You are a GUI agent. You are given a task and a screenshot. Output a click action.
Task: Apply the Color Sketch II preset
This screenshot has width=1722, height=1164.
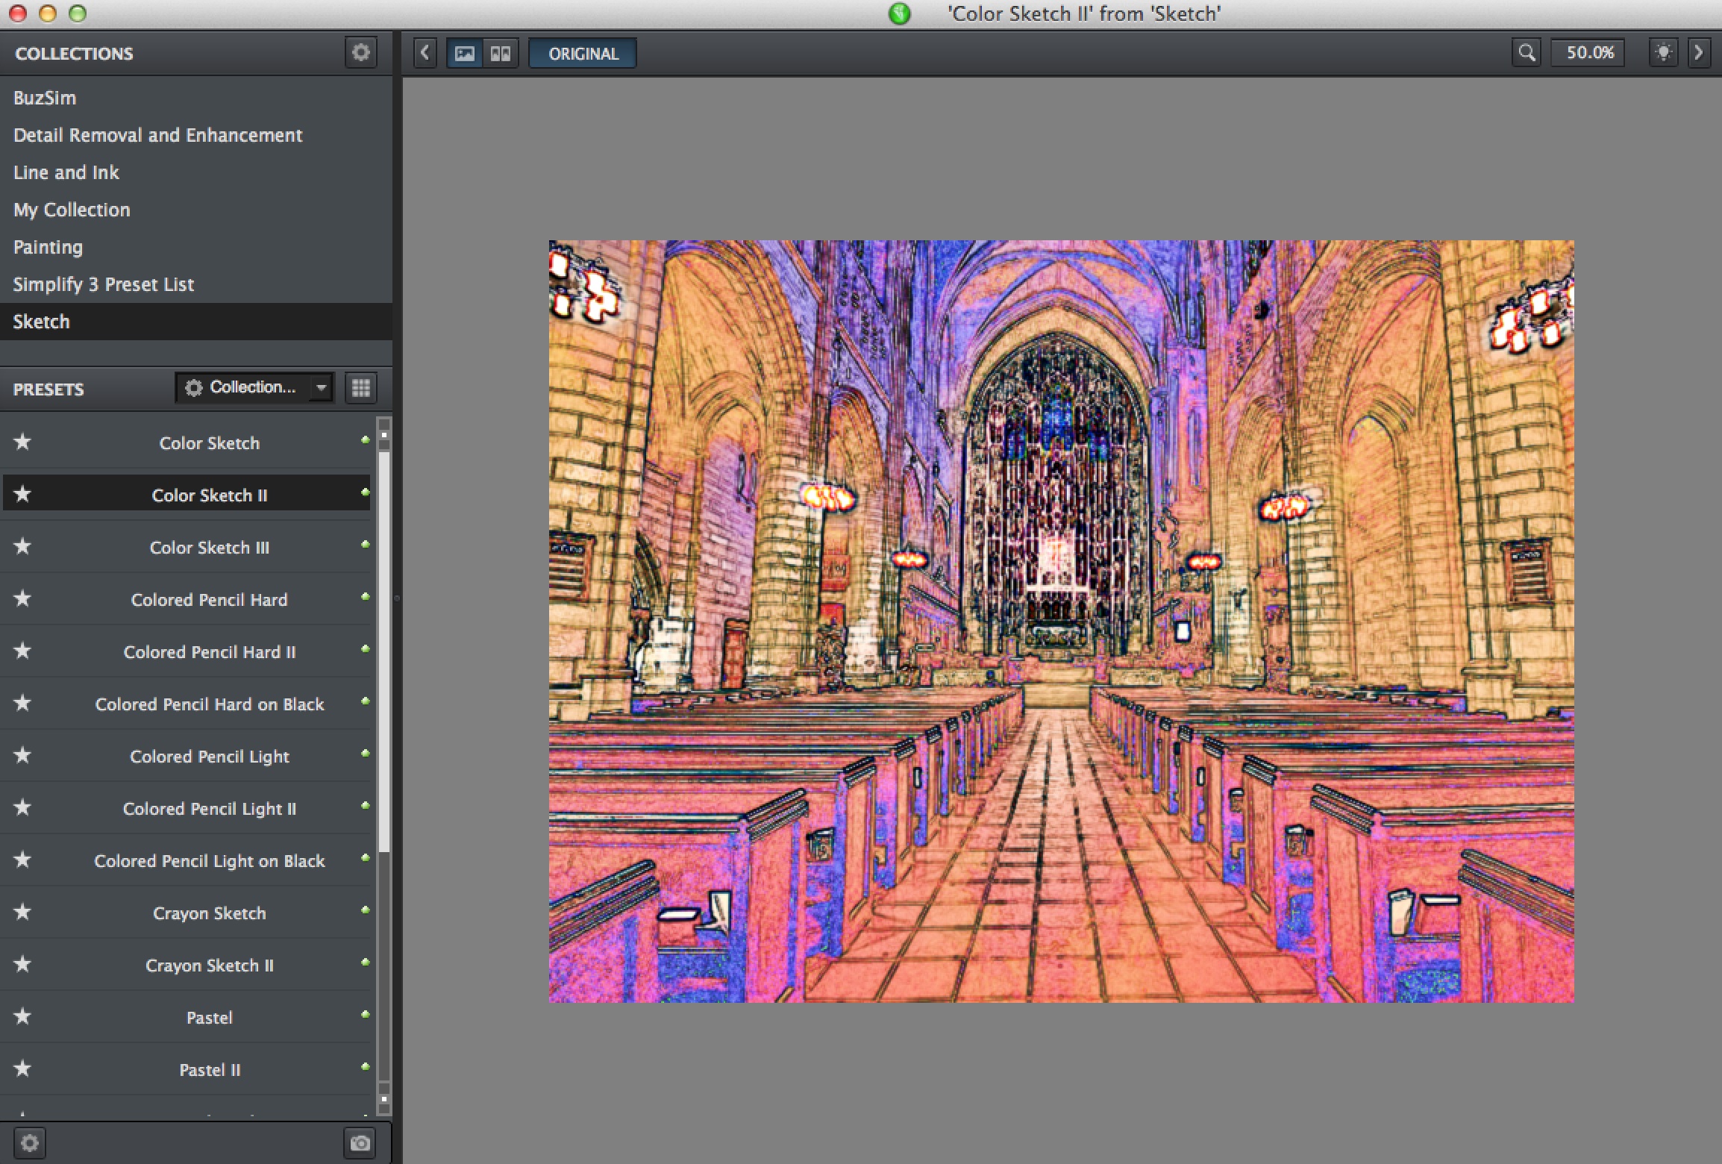187,495
